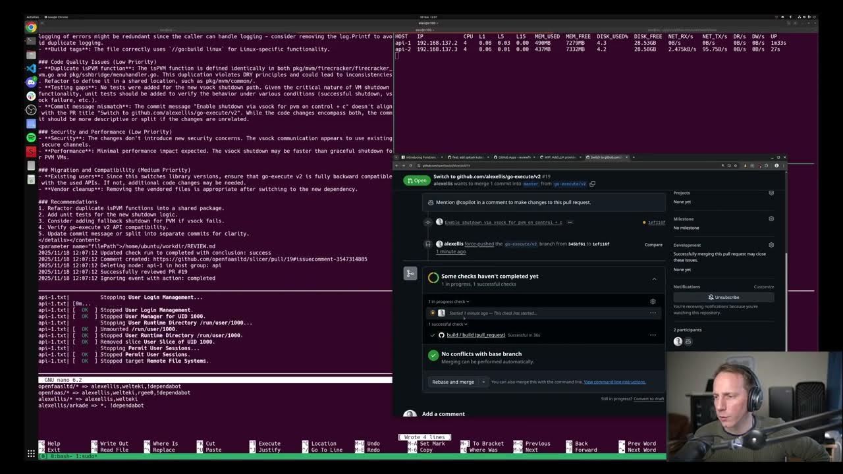Click the 'Convert to draft' link
This screenshot has height=474, width=843.
click(648, 398)
